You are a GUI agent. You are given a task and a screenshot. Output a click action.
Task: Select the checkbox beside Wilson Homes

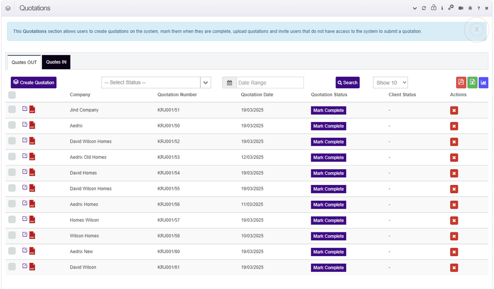click(12, 235)
